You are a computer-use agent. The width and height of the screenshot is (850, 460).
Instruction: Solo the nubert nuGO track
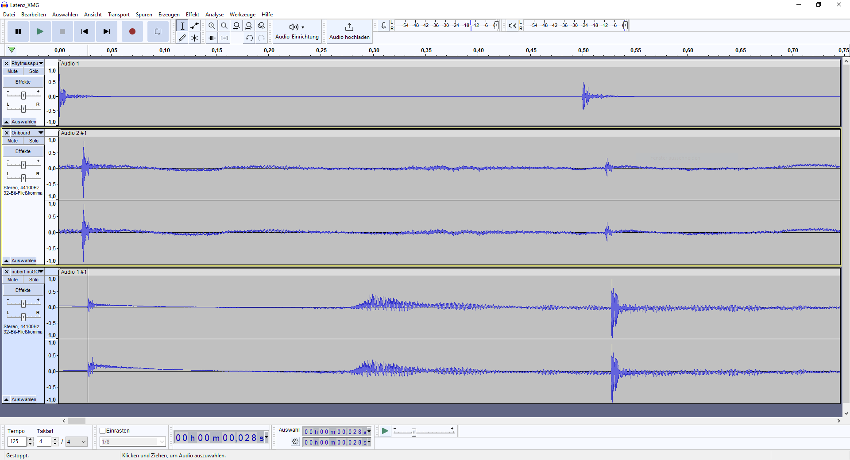[x=34, y=280]
